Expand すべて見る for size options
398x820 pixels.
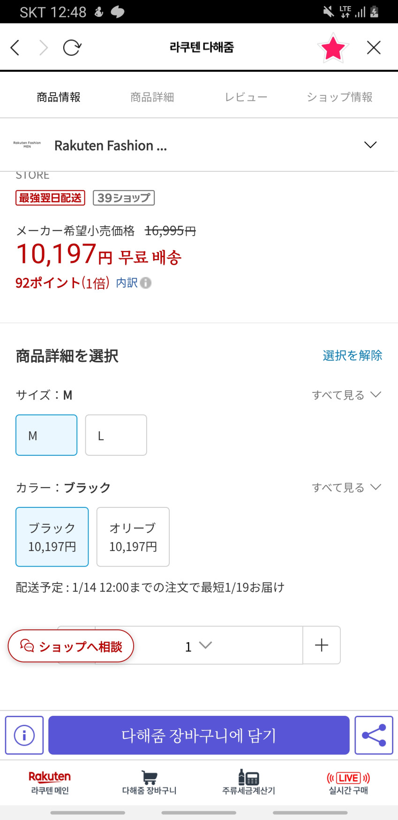pos(346,395)
